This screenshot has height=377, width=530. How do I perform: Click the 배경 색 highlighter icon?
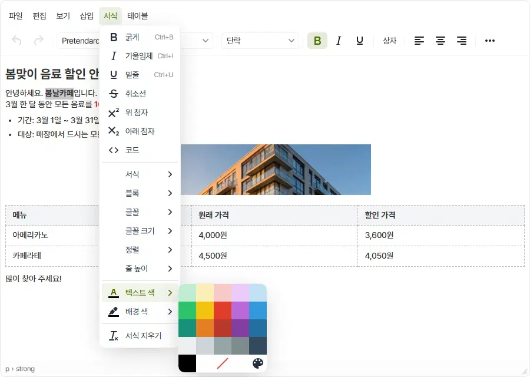click(x=114, y=312)
